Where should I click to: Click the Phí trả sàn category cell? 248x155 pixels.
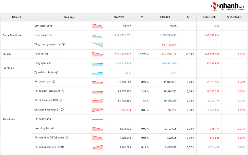(16, 119)
